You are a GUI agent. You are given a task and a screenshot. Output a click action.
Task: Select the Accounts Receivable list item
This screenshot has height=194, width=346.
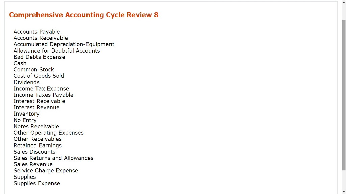pyautogui.click(x=41, y=38)
